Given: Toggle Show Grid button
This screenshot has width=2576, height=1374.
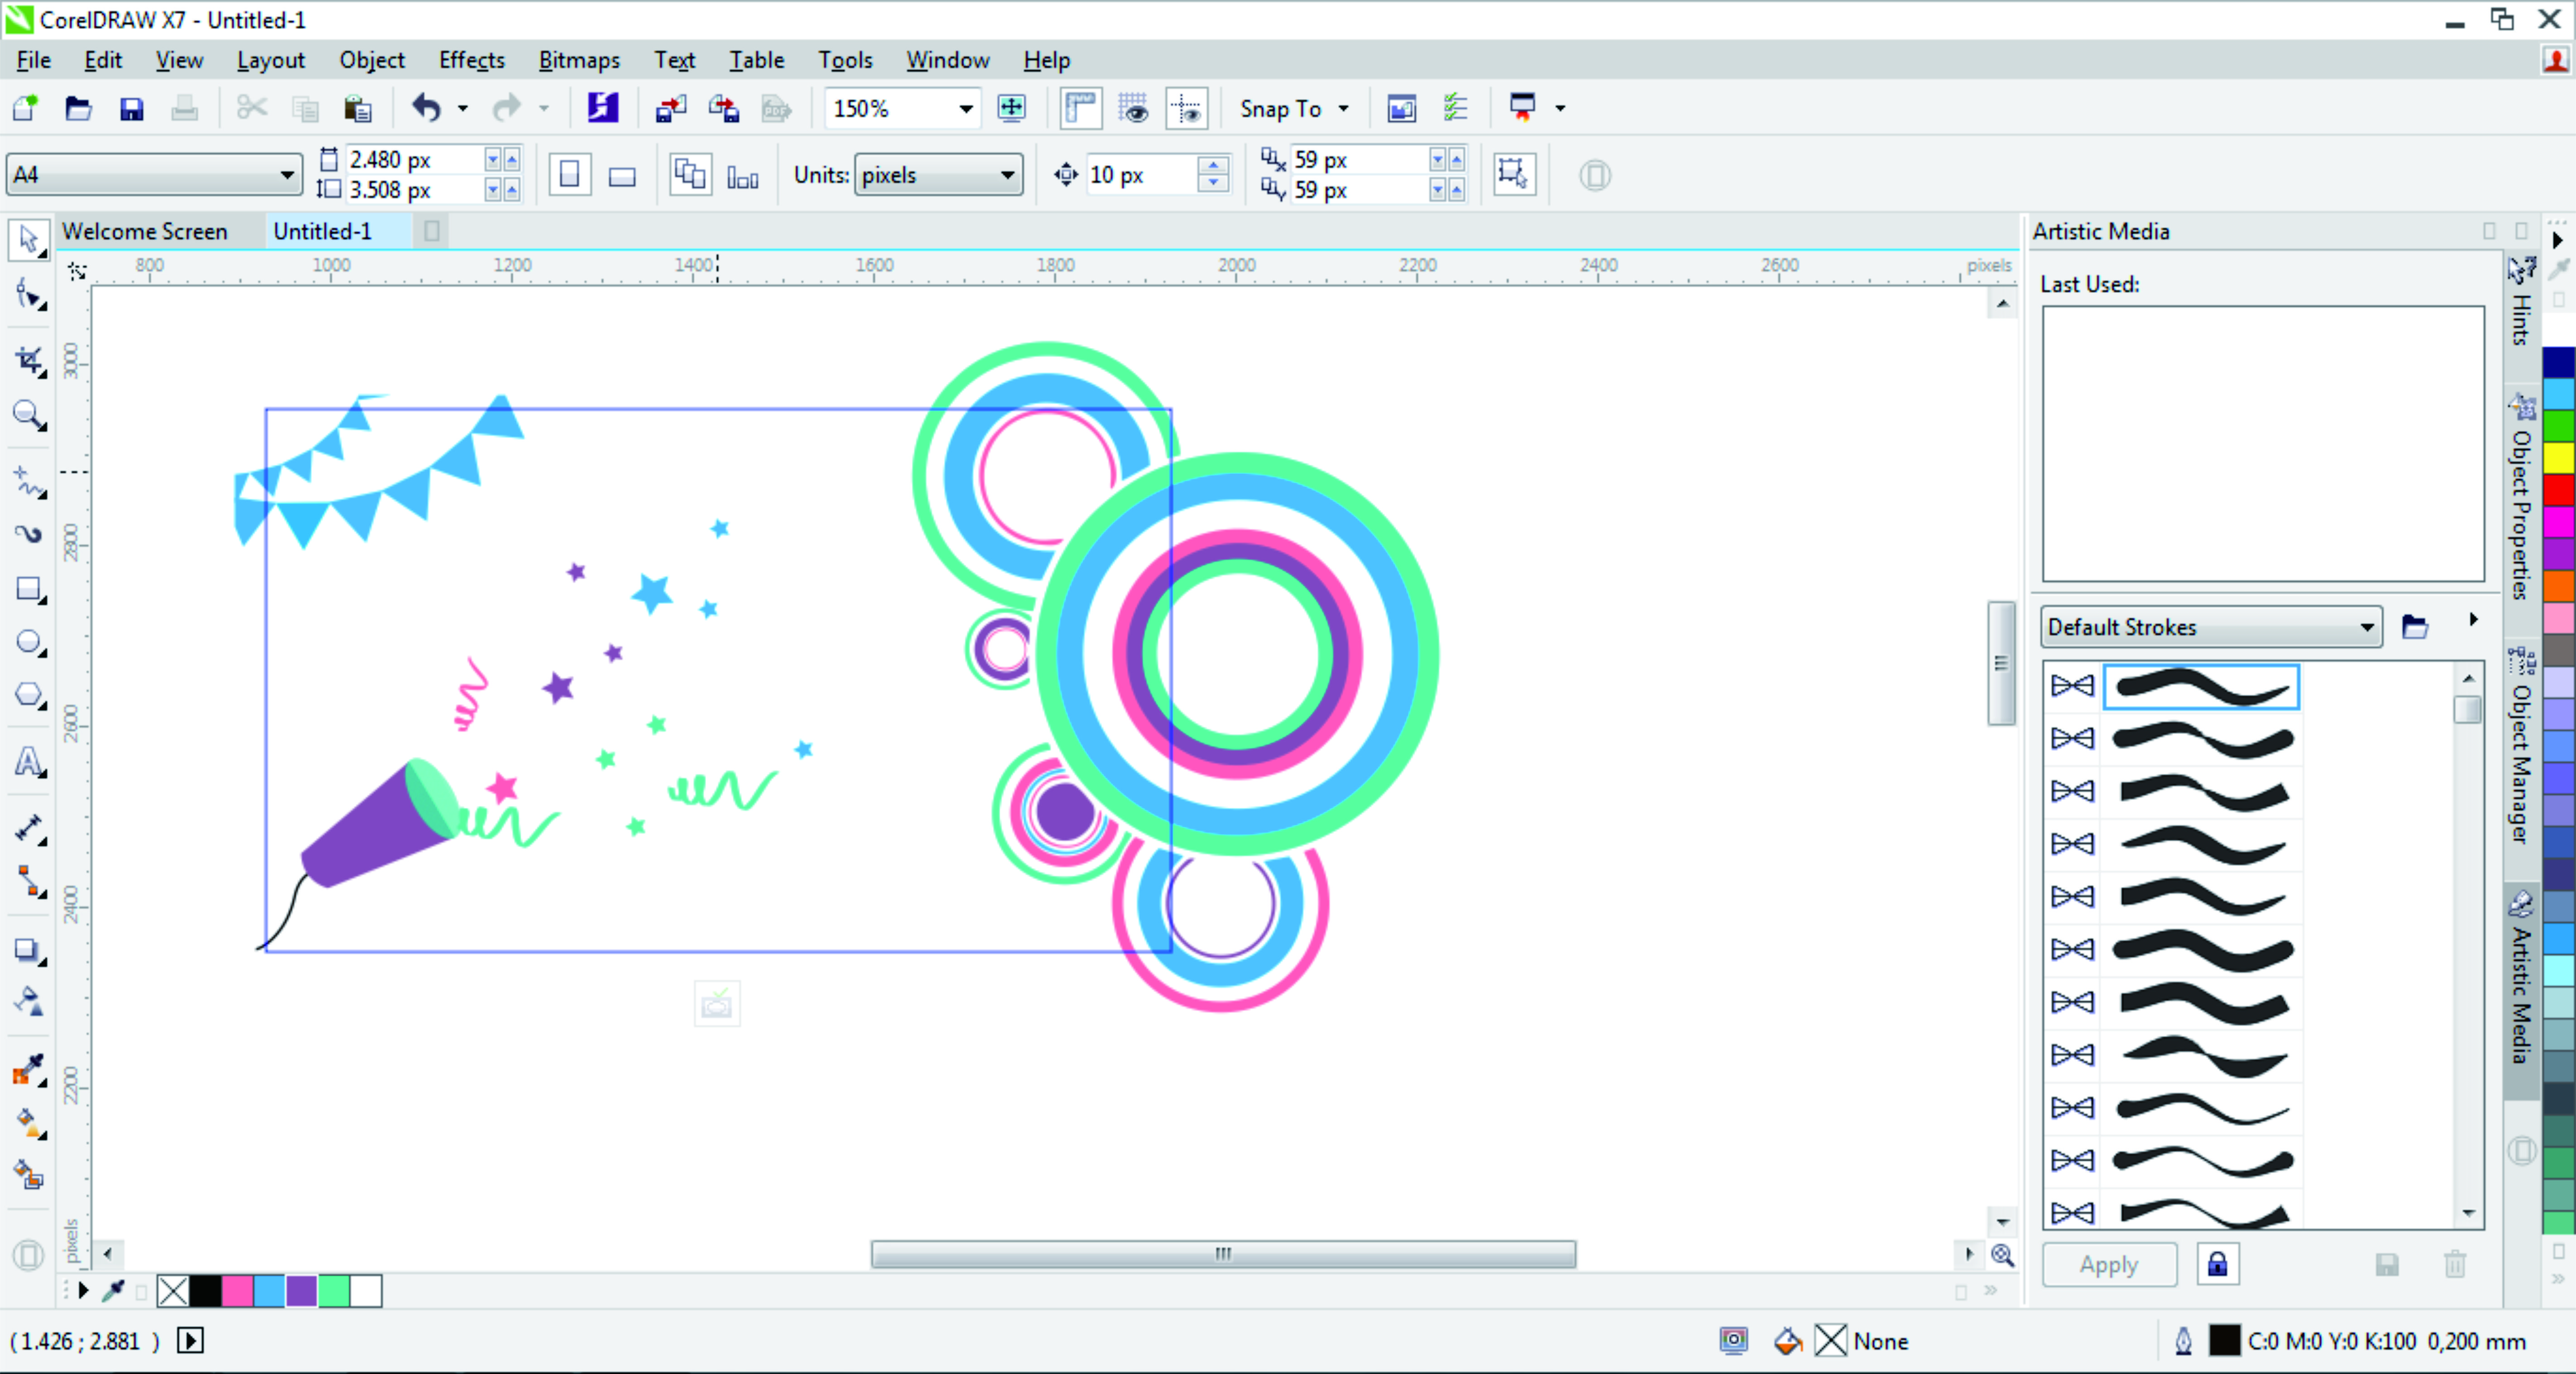Looking at the screenshot, I should (1134, 108).
